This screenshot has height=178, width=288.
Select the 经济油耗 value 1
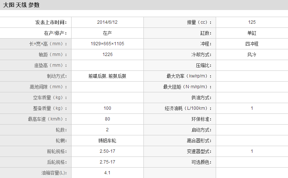pyautogui.click(x=252, y=108)
